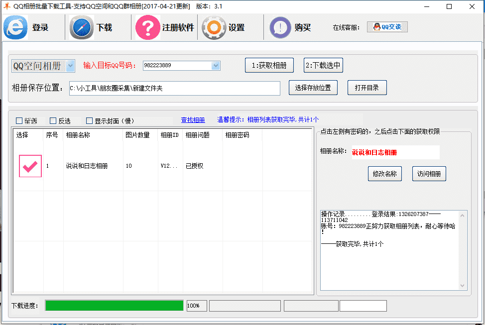The width and height of the screenshot is (485, 325).
Task: Click the 温馨提示 status message text
Action: coord(268,119)
